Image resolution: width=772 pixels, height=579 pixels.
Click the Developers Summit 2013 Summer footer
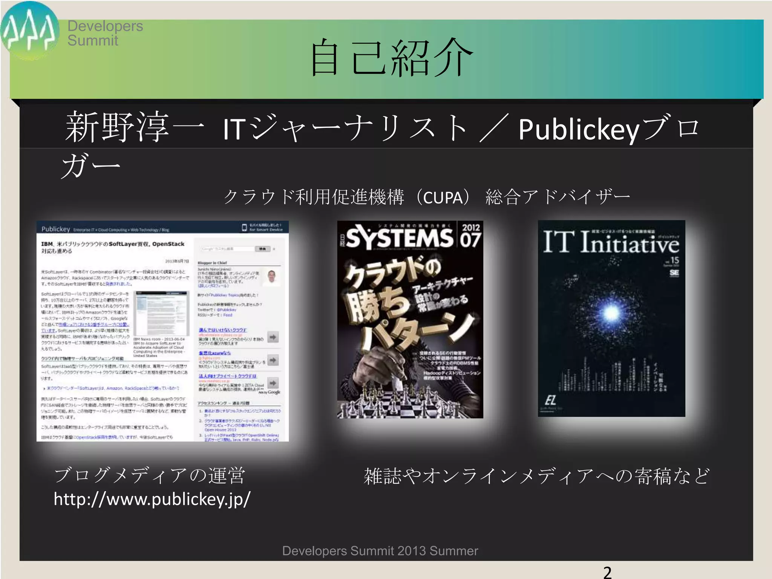[380, 551]
